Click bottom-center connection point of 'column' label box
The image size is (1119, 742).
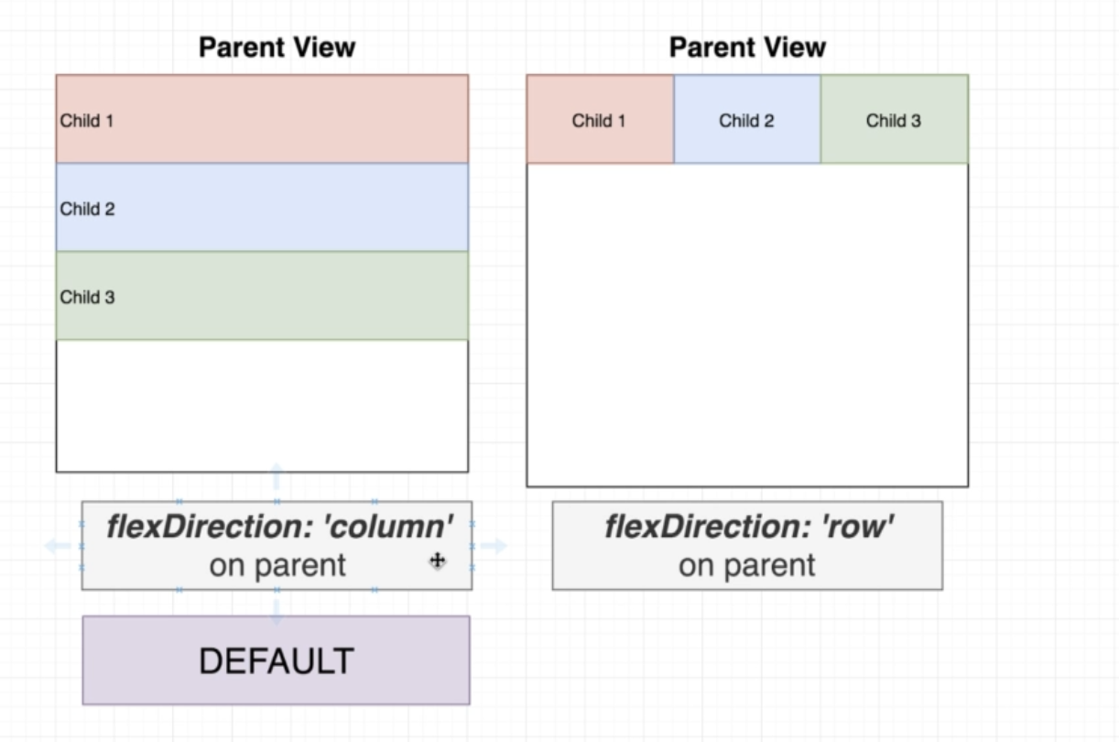[x=277, y=590]
